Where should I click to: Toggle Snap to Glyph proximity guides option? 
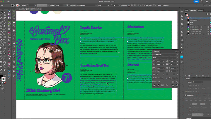[167, 85]
